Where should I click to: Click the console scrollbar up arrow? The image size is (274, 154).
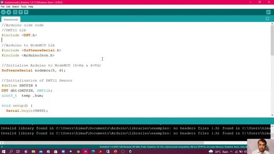click(272, 126)
